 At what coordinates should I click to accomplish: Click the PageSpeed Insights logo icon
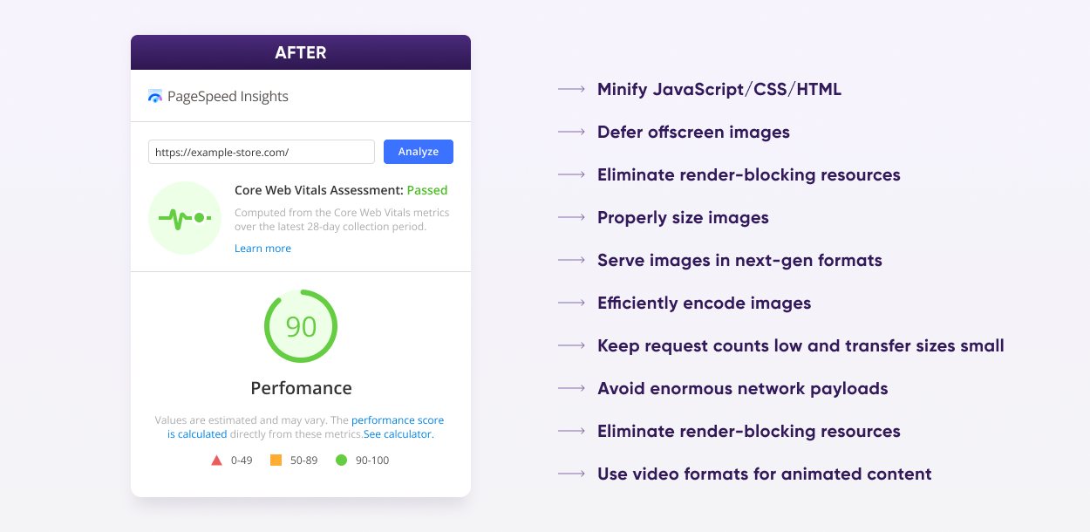155,96
